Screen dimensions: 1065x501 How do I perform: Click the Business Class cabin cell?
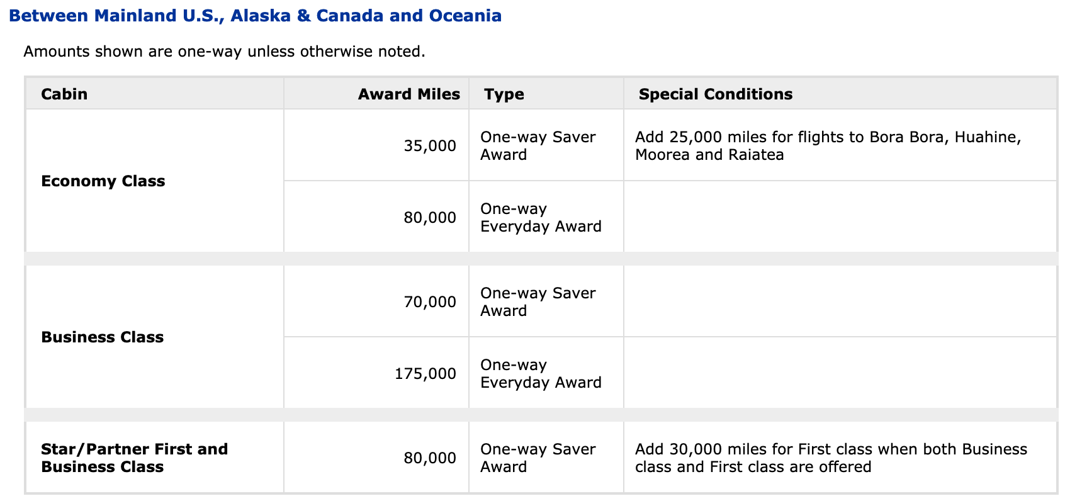[102, 337]
